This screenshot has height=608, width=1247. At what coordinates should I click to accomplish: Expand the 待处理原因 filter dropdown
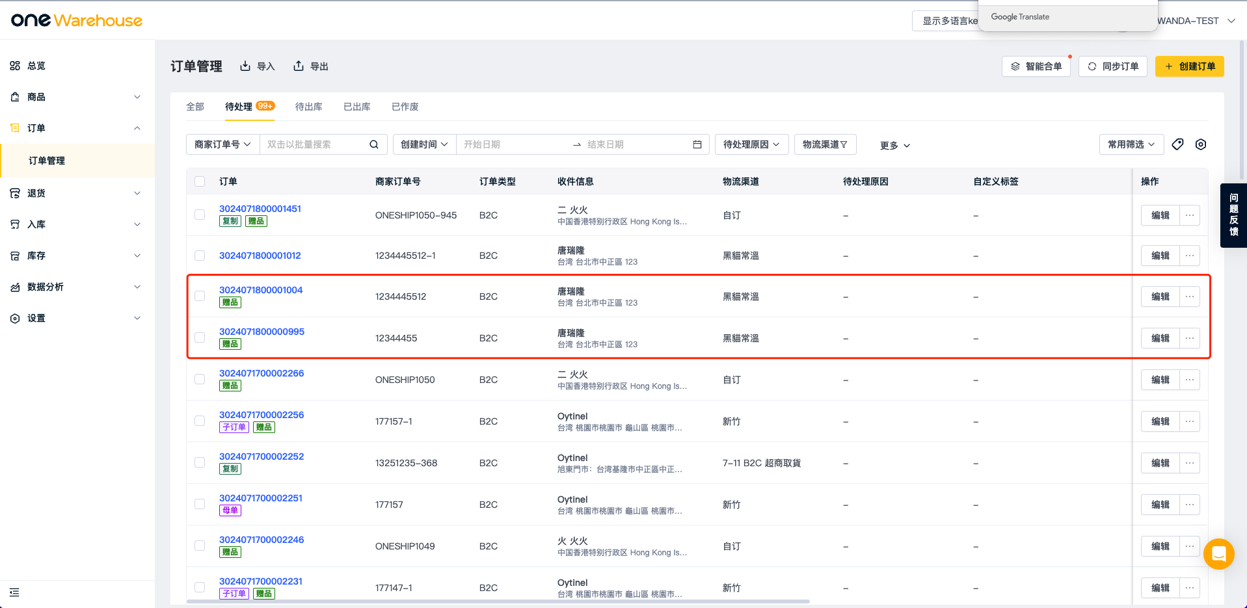point(751,144)
